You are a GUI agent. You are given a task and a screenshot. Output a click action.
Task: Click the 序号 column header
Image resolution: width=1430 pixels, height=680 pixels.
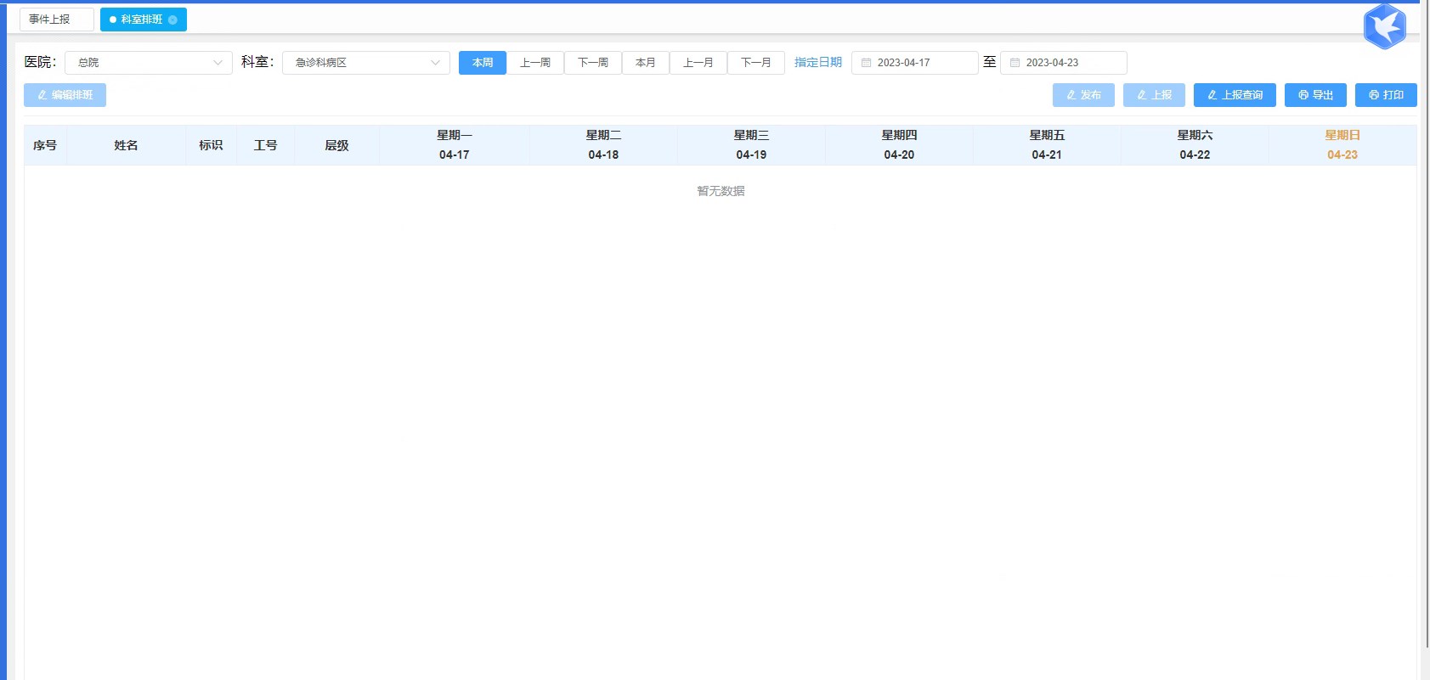click(x=45, y=145)
